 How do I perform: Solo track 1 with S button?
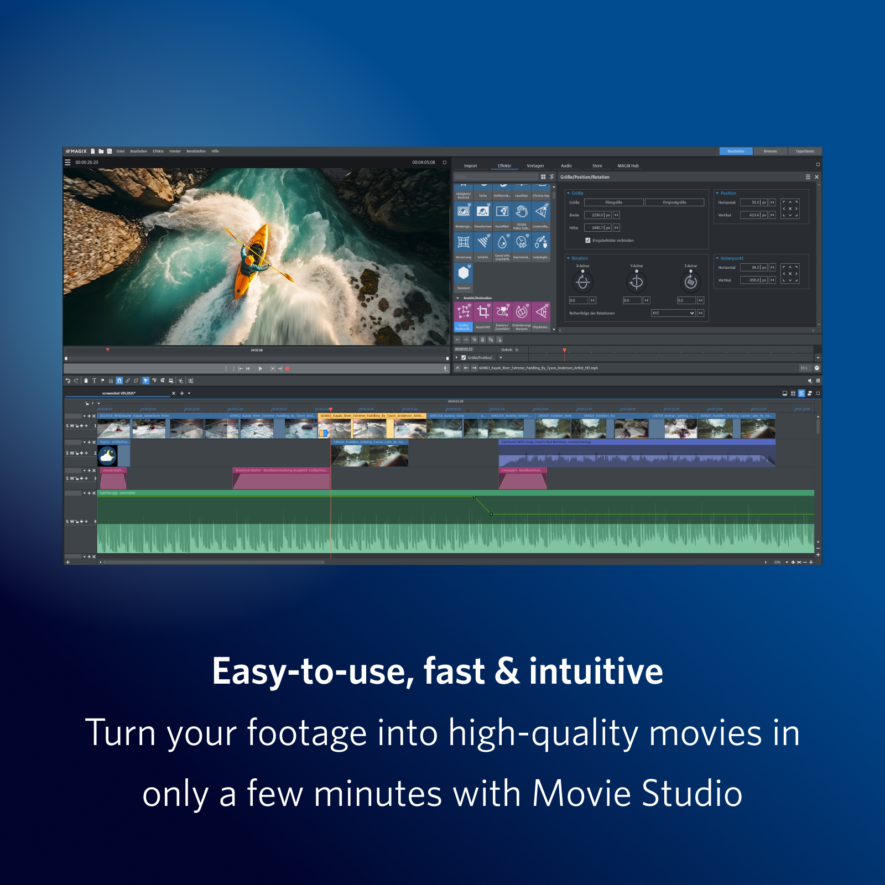67,426
